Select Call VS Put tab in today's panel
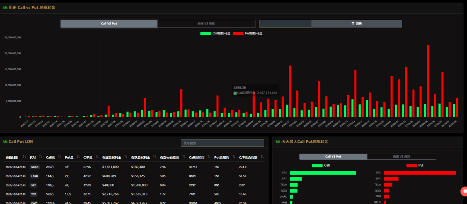 coord(333,157)
